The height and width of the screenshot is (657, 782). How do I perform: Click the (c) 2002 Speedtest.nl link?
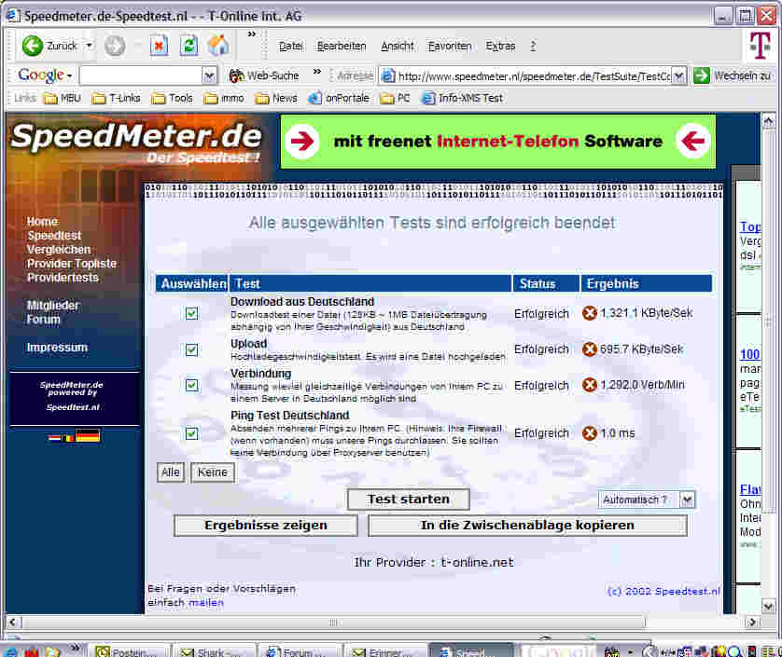663,591
